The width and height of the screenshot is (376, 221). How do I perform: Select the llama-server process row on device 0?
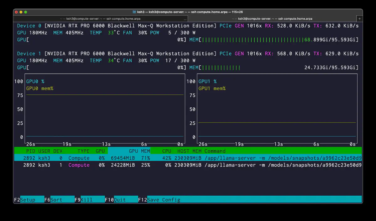point(188,158)
